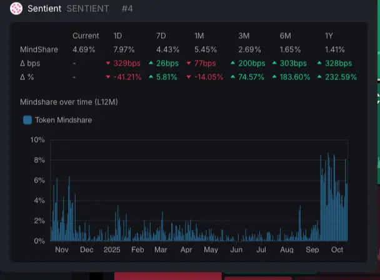380x280 pixels.
Task: Click the green 328bps value
Action: [x=338, y=64]
